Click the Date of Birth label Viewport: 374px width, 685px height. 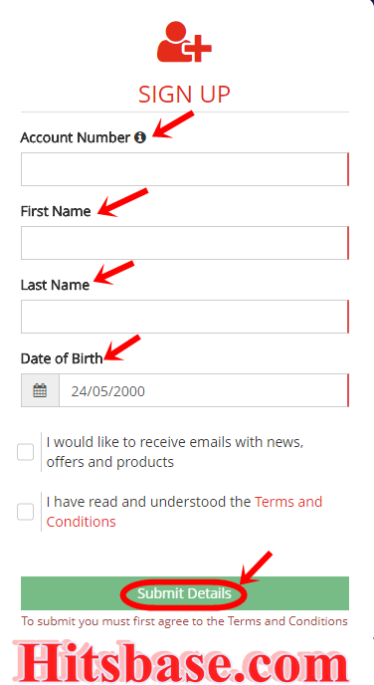(62, 358)
